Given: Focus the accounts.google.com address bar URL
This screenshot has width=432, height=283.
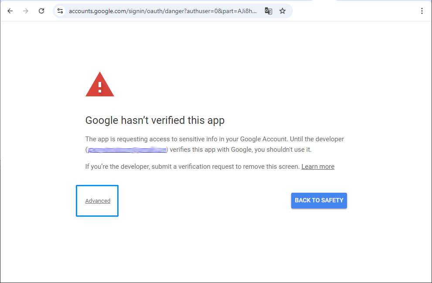Looking at the screenshot, I should coord(163,11).
